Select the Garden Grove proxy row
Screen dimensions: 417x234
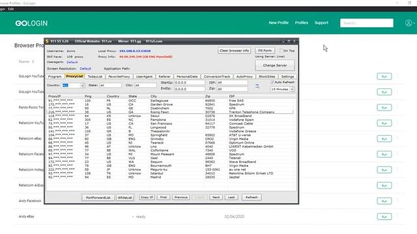[x=170, y=105]
